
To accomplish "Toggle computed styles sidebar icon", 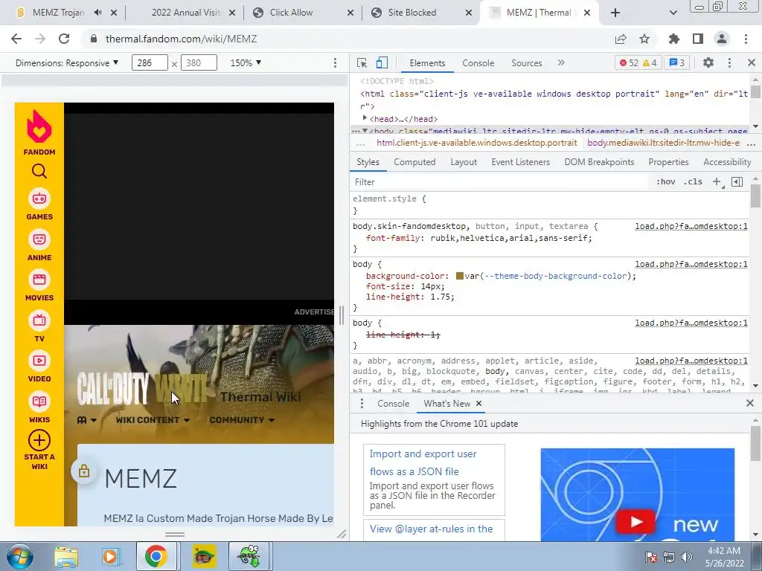I will tap(737, 181).
